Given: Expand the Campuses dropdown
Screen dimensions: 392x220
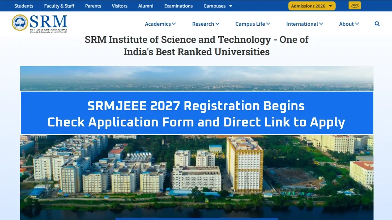Looking at the screenshot, I should coord(218,6).
